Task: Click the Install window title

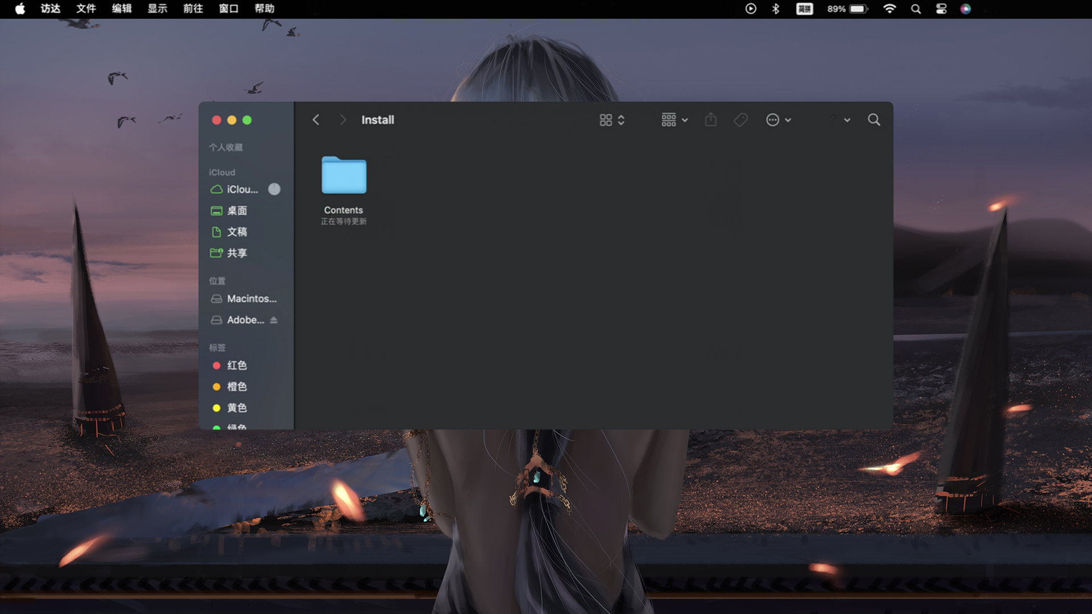Action: click(x=378, y=120)
